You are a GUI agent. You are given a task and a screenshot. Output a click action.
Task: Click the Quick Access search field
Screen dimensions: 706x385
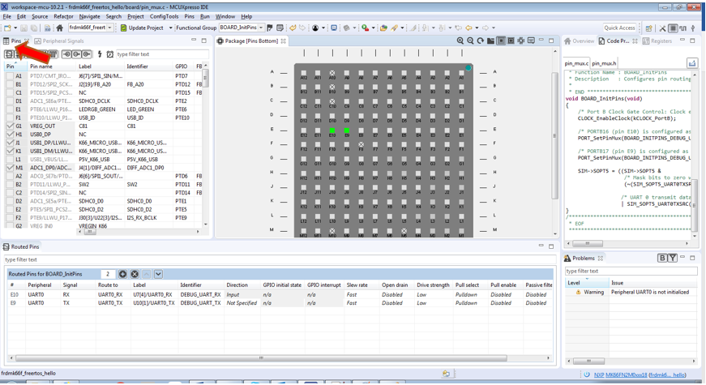tap(619, 28)
